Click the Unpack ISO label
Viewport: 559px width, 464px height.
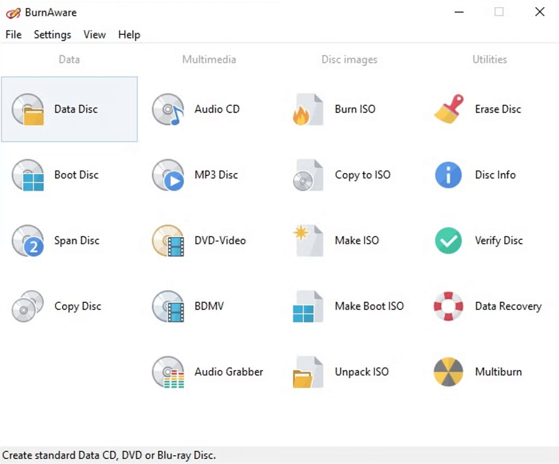point(361,372)
